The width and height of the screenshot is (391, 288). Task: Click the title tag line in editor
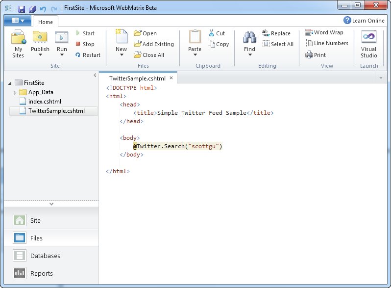click(203, 113)
